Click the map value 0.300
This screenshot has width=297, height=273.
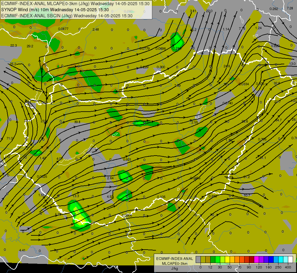(x=161, y=67)
